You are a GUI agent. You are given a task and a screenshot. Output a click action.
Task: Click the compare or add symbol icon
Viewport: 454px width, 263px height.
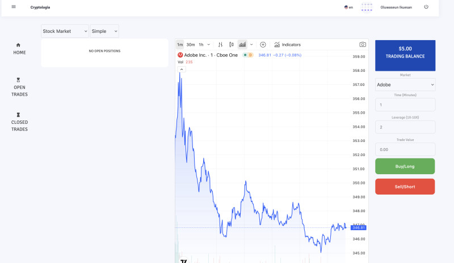tap(263, 44)
